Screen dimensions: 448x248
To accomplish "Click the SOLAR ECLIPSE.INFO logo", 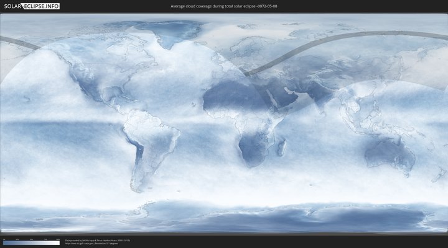I will click(x=30, y=6).
